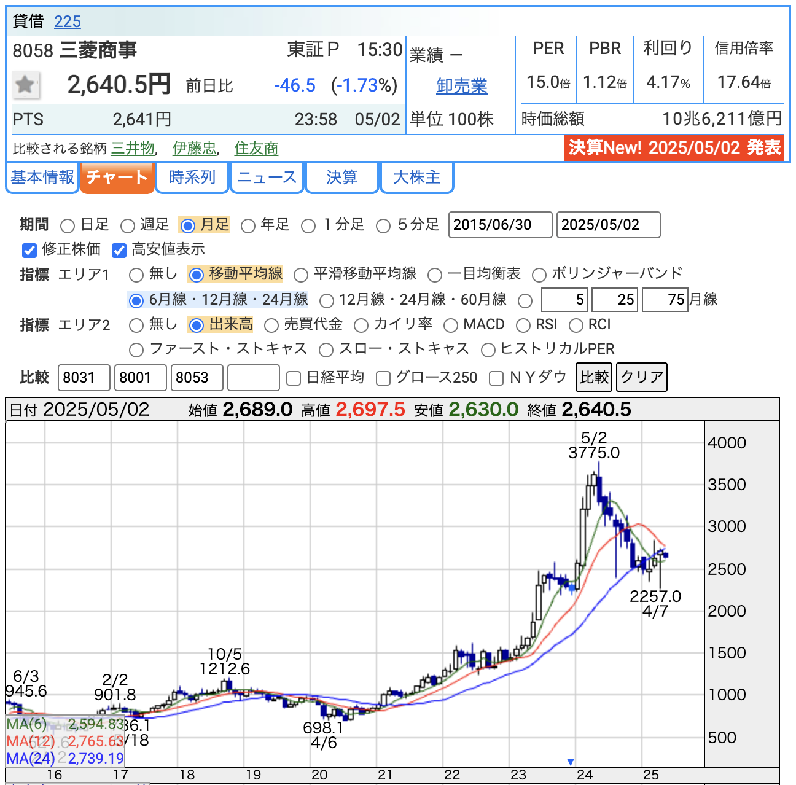Screen dimensions: 796x785
Task: Select 一目均衡表 indicator
Action: [435, 275]
